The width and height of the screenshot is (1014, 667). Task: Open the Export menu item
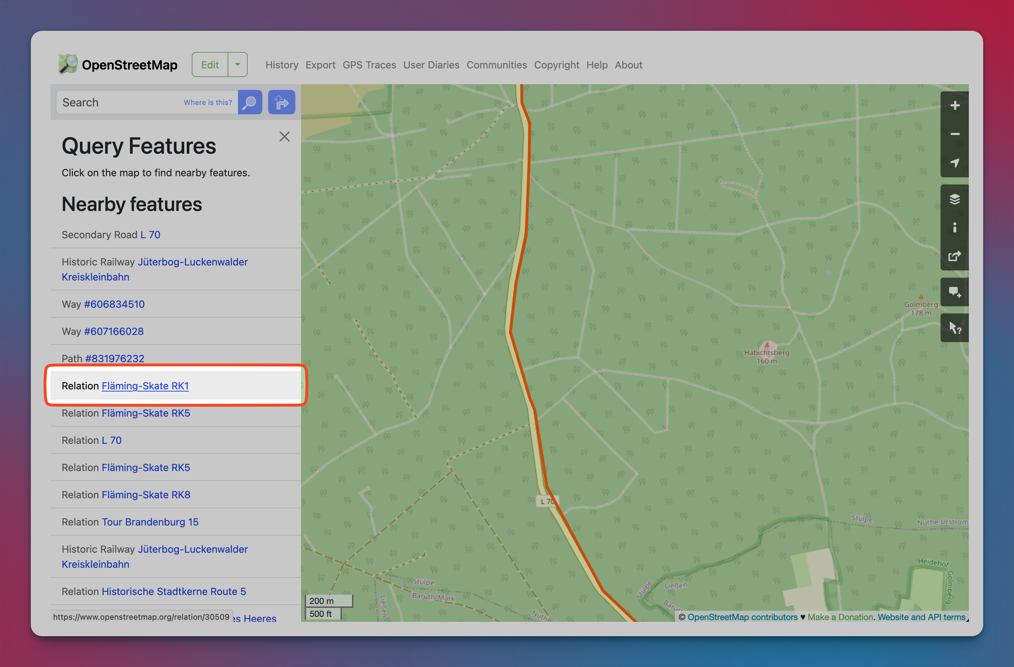[320, 65]
